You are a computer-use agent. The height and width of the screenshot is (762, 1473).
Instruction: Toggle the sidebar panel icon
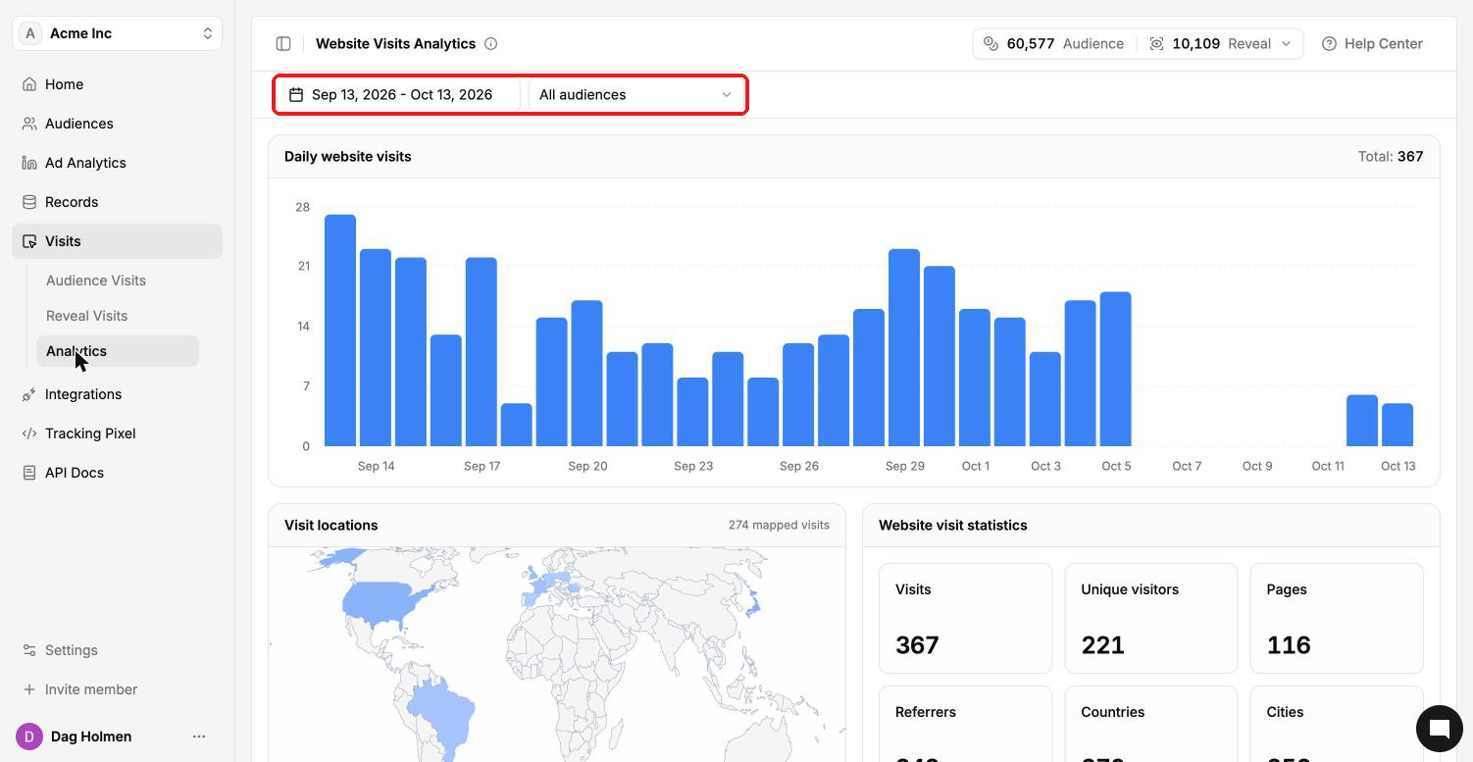click(283, 43)
